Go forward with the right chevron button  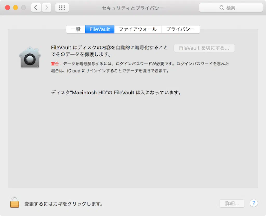[46, 8]
